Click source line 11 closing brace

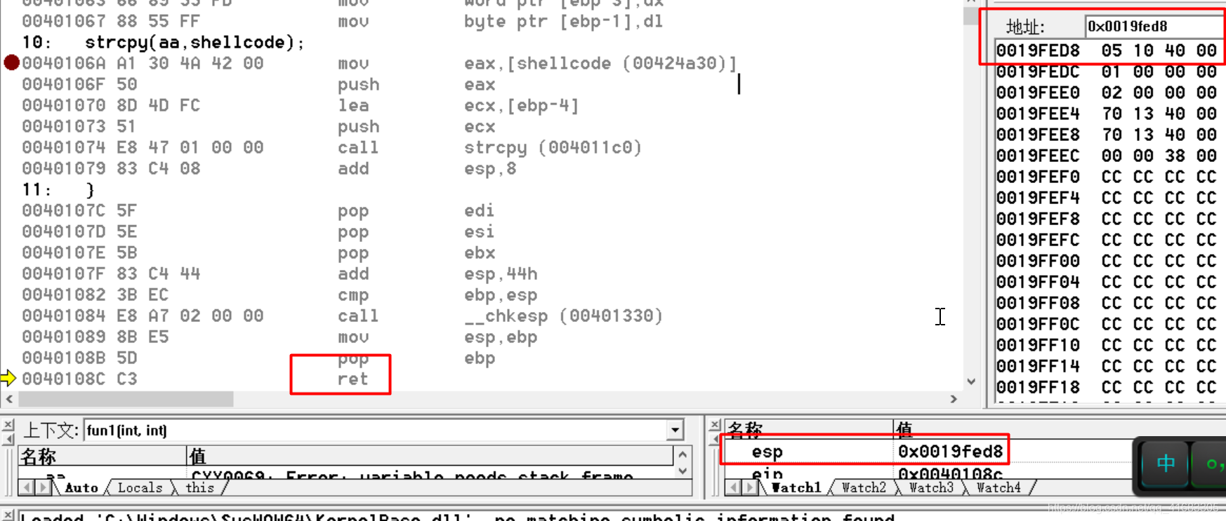(58, 189)
